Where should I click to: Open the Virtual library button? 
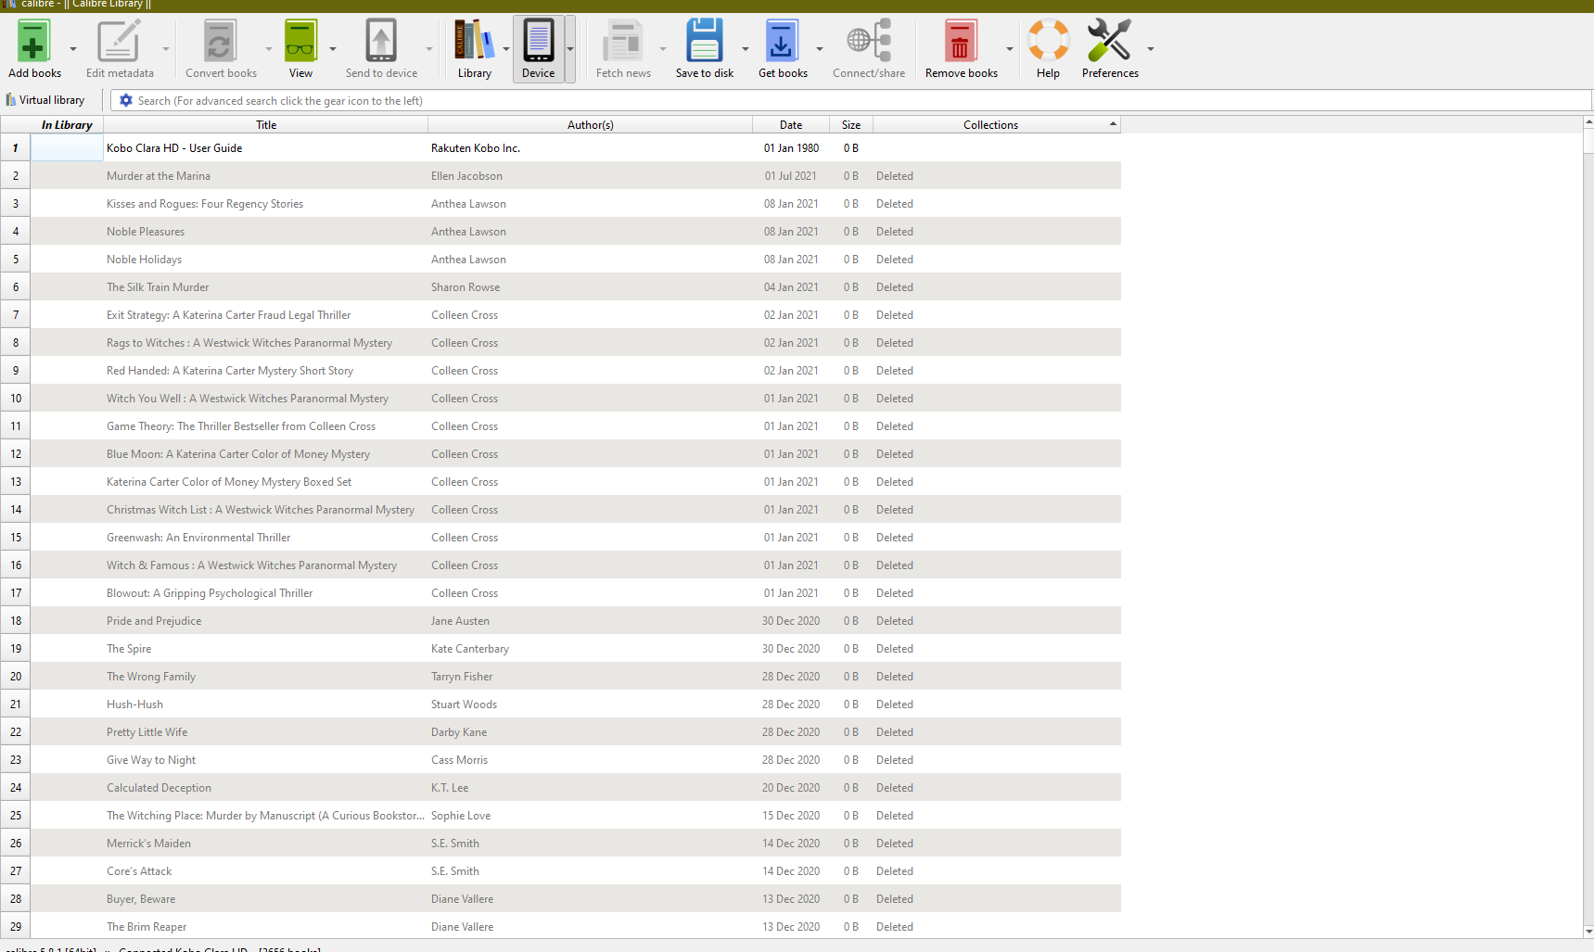coord(45,100)
